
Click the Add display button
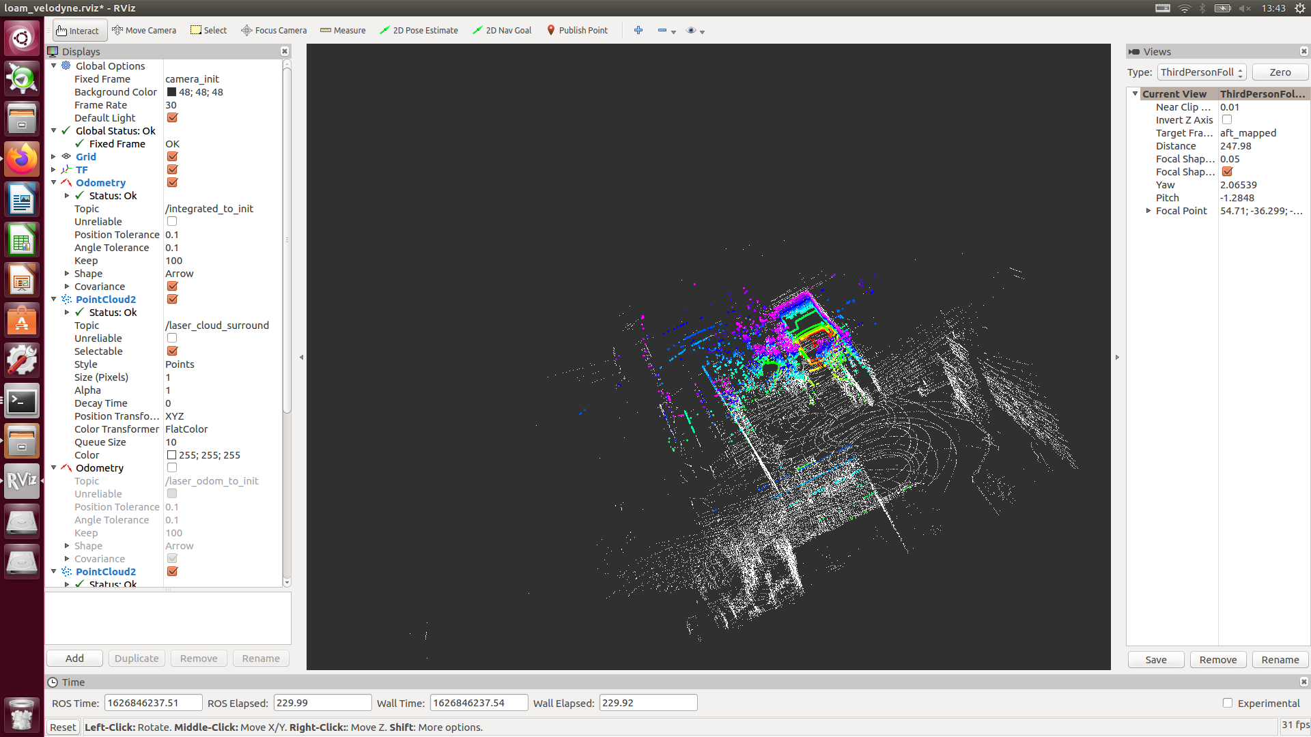pyautogui.click(x=74, y=659)
